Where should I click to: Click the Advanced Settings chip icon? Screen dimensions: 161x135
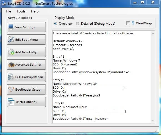tap(11, 65)
